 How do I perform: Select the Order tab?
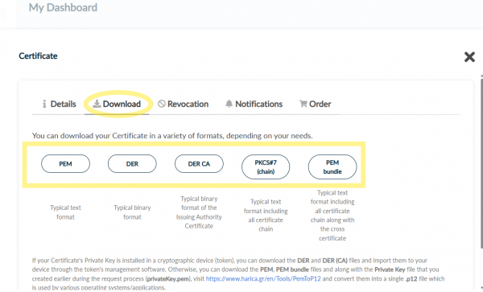pyautogui.click(x=315, y=104)
